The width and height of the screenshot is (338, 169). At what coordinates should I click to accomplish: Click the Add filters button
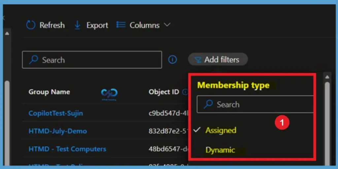click(x=218, y=59)
